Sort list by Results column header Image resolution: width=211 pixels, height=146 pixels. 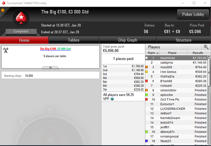tap(198, 53)
